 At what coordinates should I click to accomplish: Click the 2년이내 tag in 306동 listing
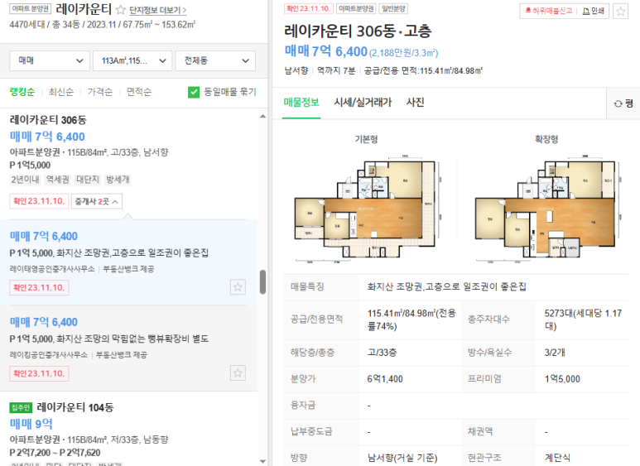pyautogui.click(x=26, y=180)
